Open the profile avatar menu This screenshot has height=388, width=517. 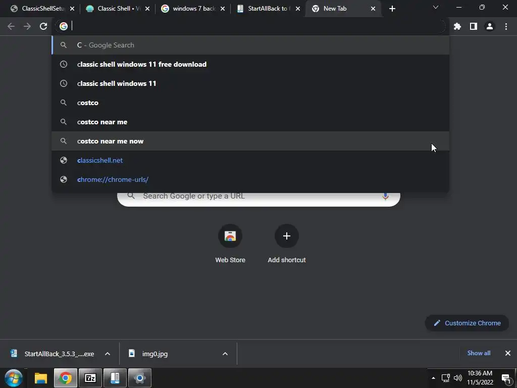[x=490, y=26]
